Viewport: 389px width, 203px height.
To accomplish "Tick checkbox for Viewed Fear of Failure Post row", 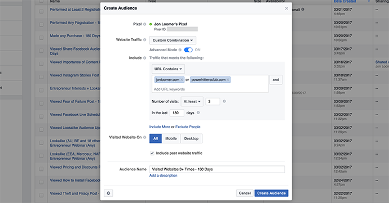I will coord(41,103).
